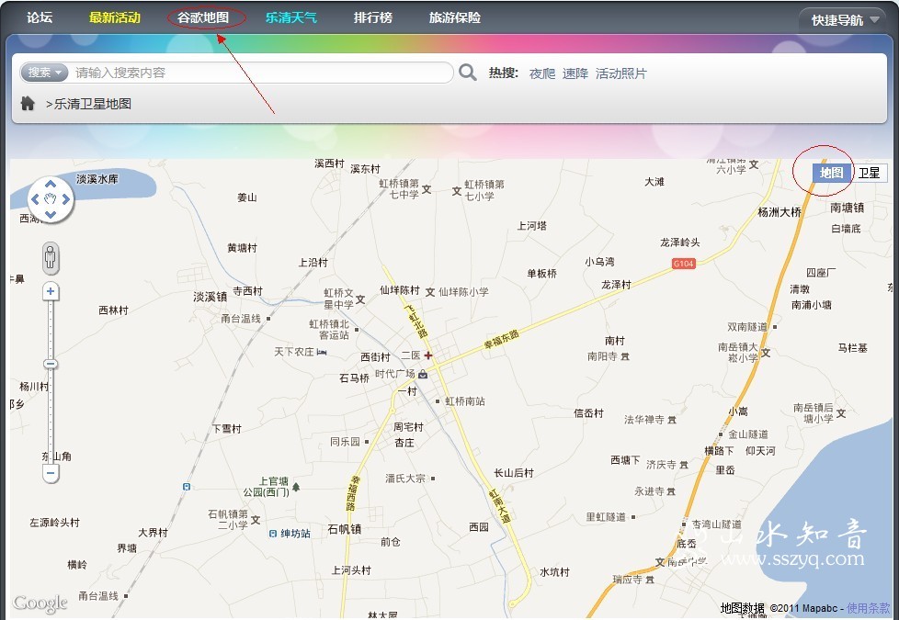Click the zoom slider handle
This screenshot has height=620, width=899.
[x=51, y=364]
